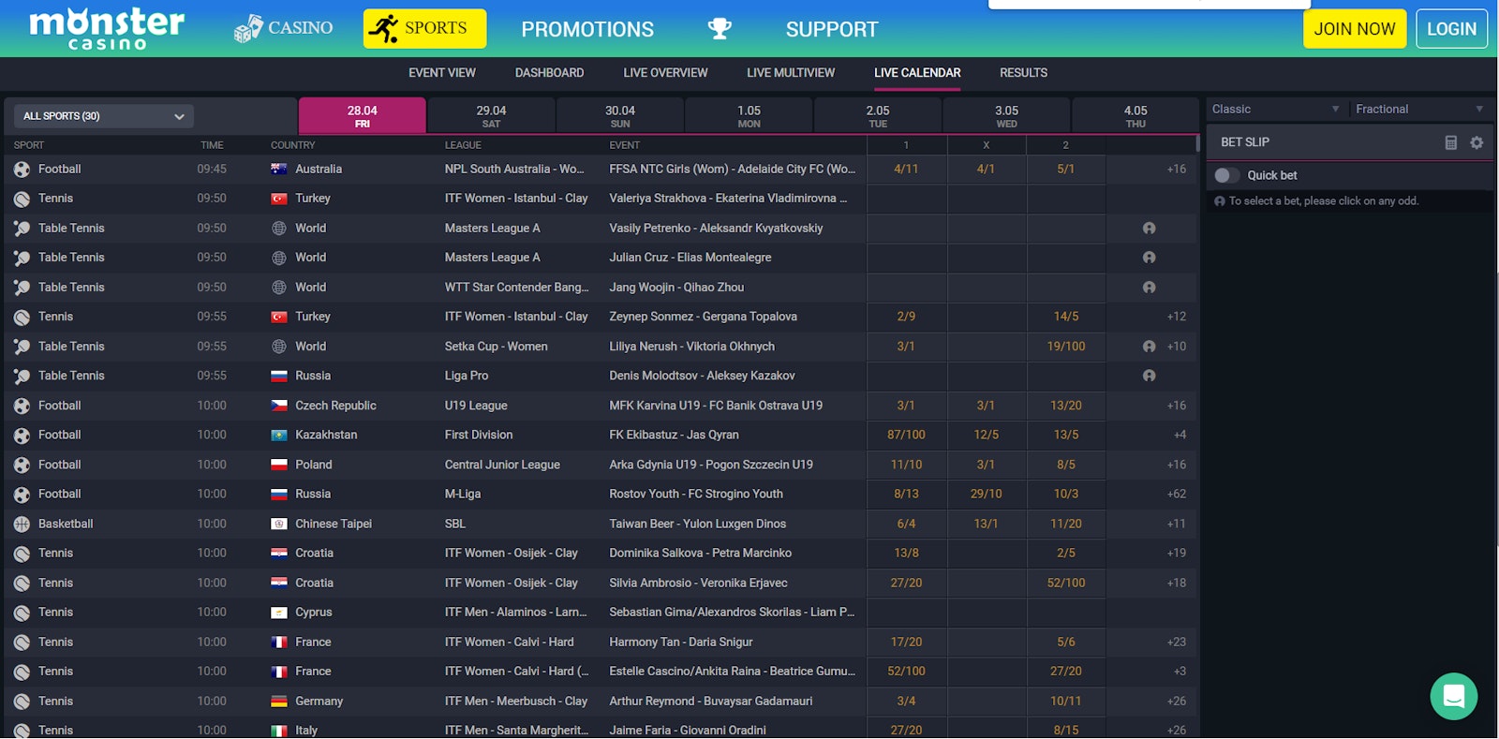Open bet slip settings gear

pos(1477,142)
